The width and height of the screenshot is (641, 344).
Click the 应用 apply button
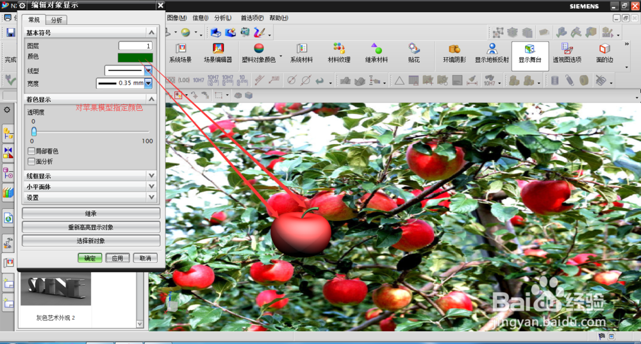[x=117, y=258]
